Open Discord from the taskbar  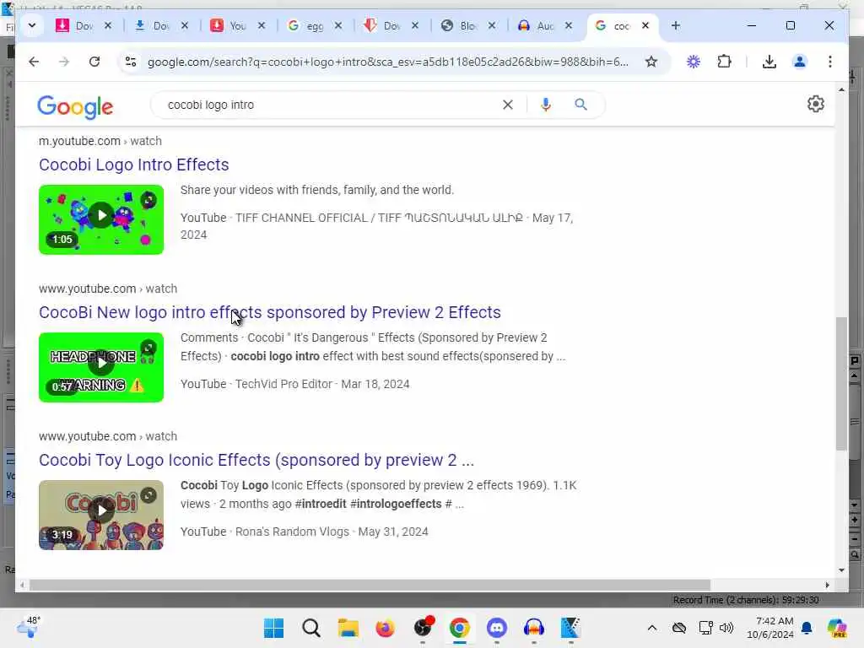tap(496, 628)
